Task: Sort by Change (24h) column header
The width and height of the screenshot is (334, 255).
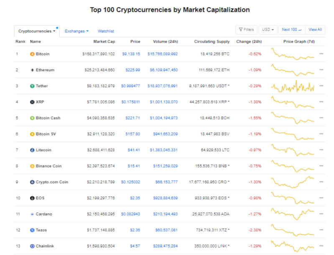Action: tap(249, 42)
